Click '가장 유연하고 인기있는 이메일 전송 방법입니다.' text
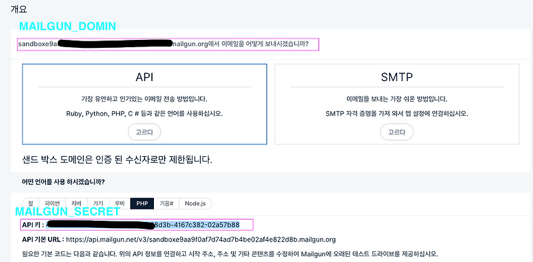The height and width of the screenshot is (262, 533). click(145, 99)
